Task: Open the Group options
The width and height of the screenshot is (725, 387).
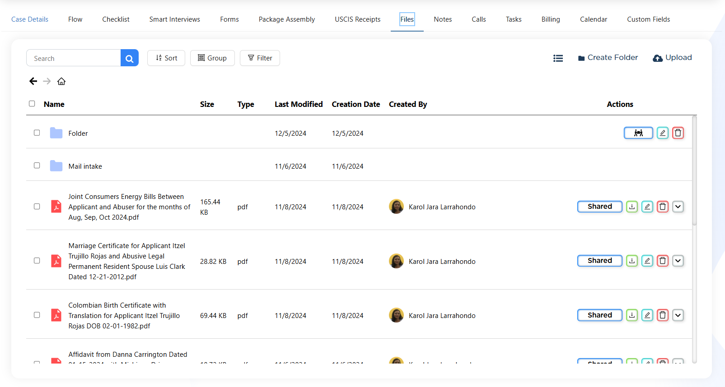Action: (212, 58)
